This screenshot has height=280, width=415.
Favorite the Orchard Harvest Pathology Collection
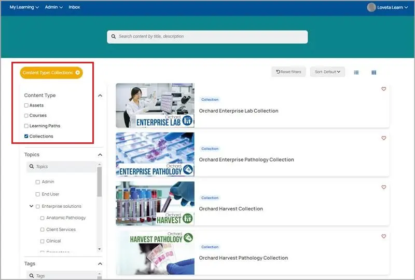(383, 236)
